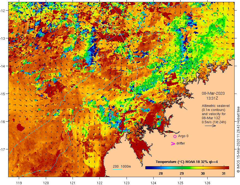
Task: Click the magenta Argo circle symbol in legend
Action: pos(175,136)
